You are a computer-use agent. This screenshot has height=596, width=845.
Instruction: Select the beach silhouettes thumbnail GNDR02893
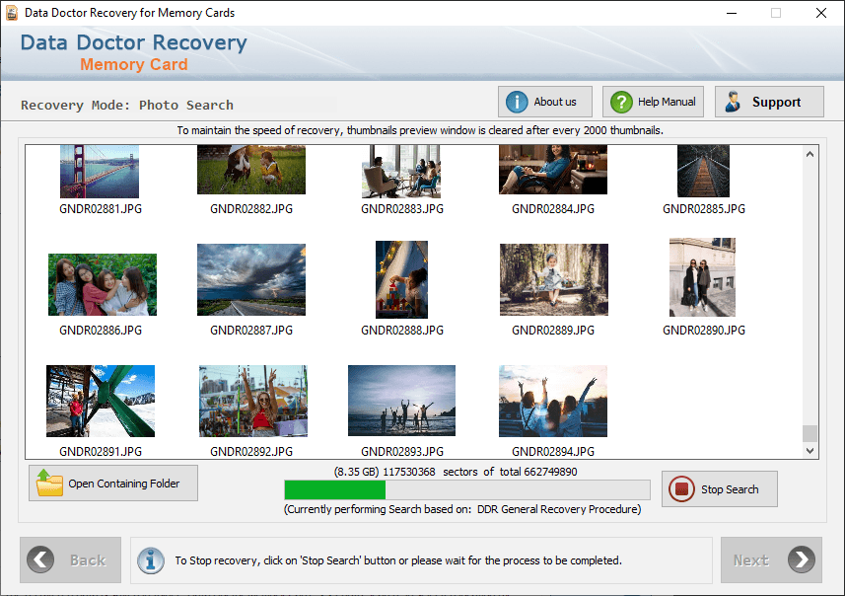pos(401,401)
